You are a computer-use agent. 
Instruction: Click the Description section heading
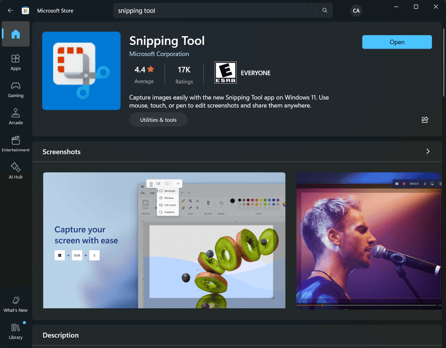click(x=61, y=335)
